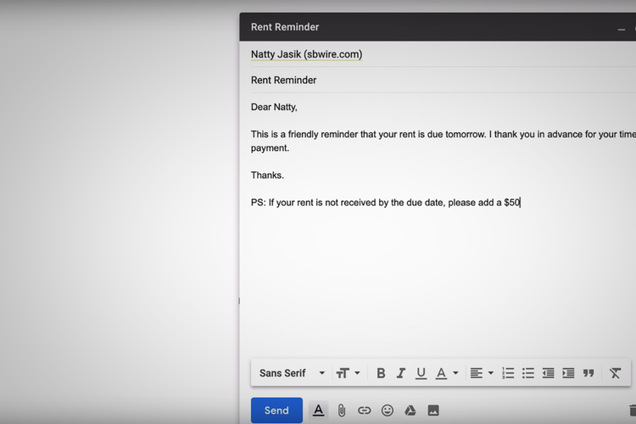The width and height of the screenshot is (636, 424).
Task: Toggle italic formatting
Action: pos(401,373)
